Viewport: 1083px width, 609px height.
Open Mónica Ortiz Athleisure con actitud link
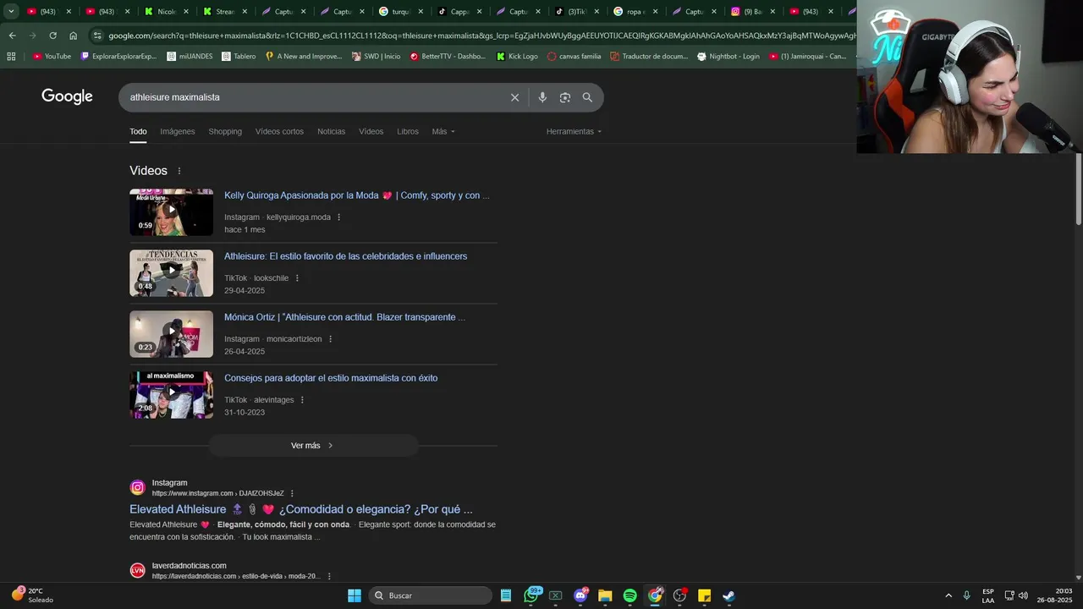(x=344, y=317)
